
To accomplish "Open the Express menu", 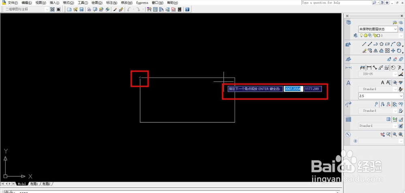I will [x=142, y=2].
